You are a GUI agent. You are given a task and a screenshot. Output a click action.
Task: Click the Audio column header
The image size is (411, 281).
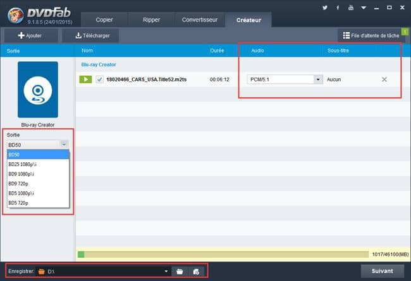[x=257, y=51]
